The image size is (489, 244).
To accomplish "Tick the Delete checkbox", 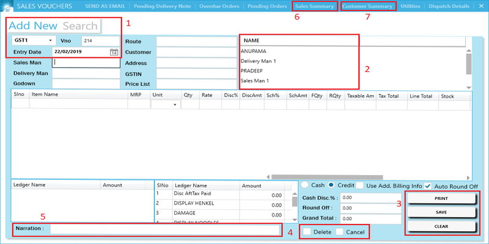I will 307,232.
